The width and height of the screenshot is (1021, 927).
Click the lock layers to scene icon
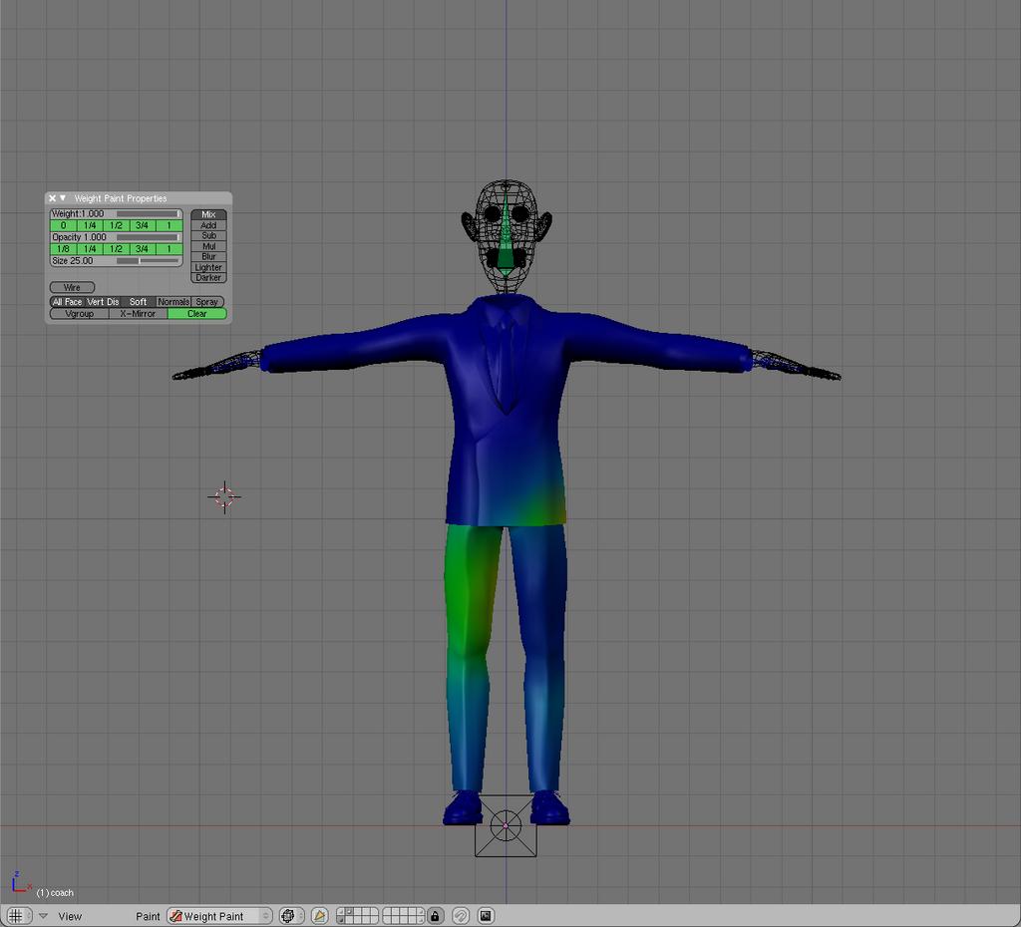435,916
